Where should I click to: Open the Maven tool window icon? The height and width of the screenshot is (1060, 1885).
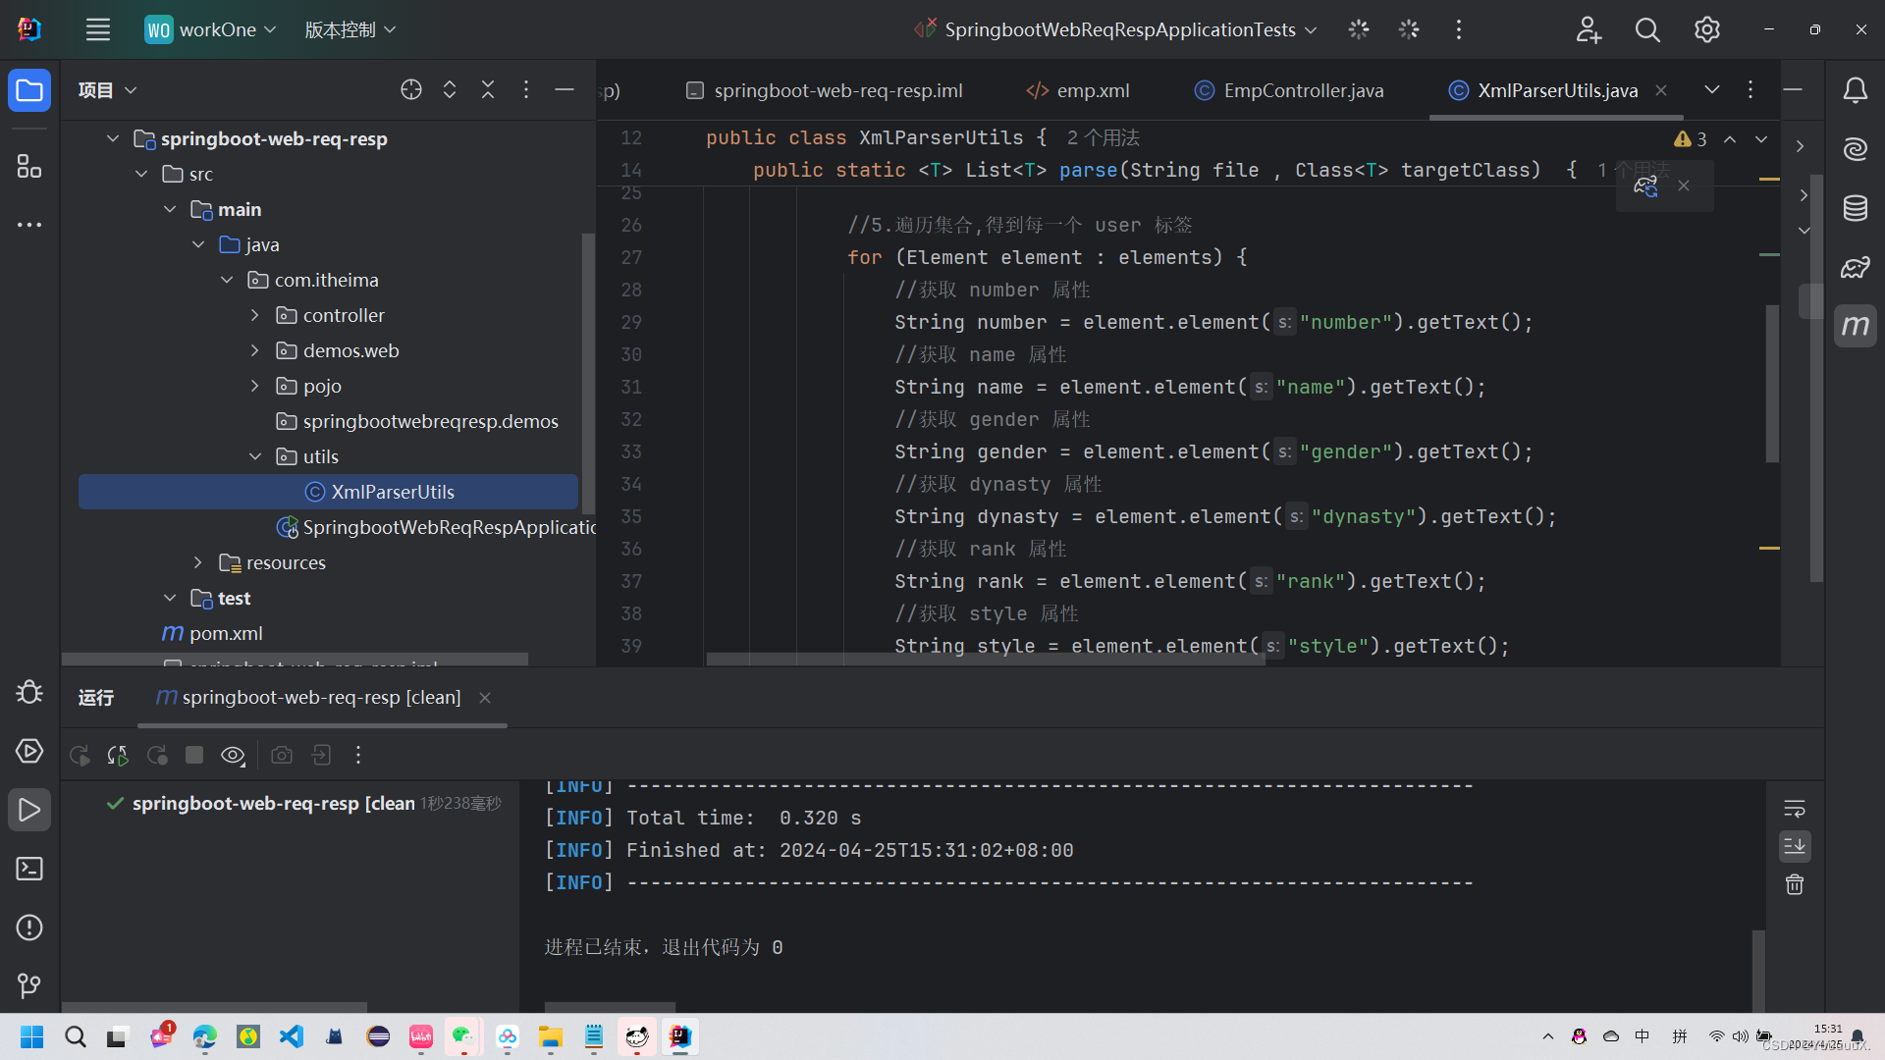1855,326
